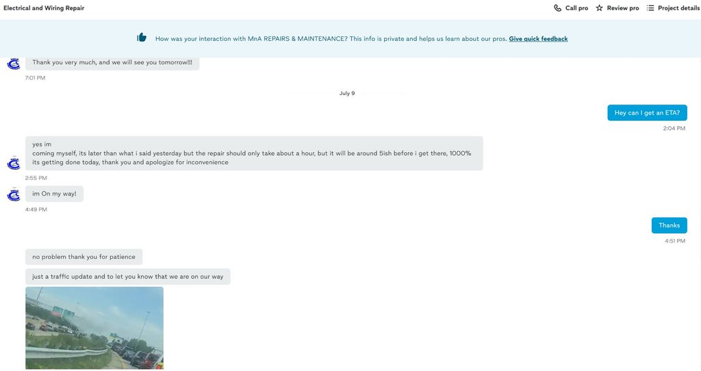Click 'no problem thank you for patience' message
Image resolution: width=701 pixels, height=371 pixels.
click(x=84, y=257)
